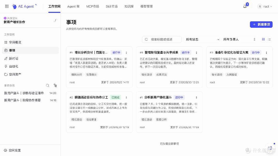Focus the 搜索标题或描述 search field
The image size is (278, 156).
[x=162, y=39]
